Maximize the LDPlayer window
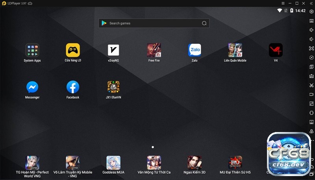The width and height of the screenshot is (315, 180). point(297,4)
